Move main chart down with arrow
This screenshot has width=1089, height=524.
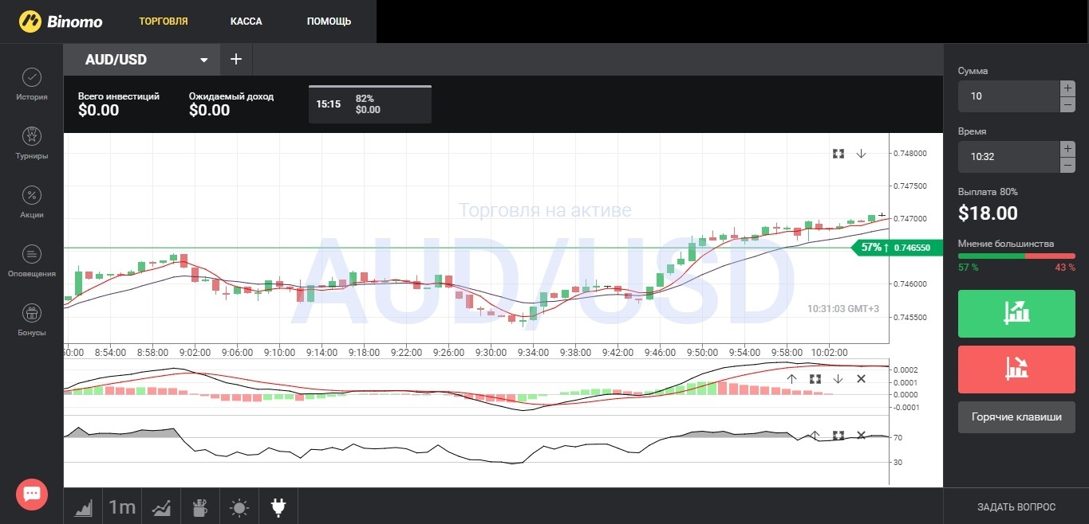(862, 154)
